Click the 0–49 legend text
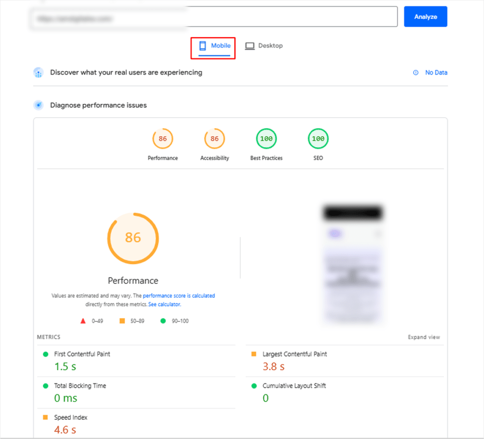The image size is (484, 439). click(x=97, y=321)
